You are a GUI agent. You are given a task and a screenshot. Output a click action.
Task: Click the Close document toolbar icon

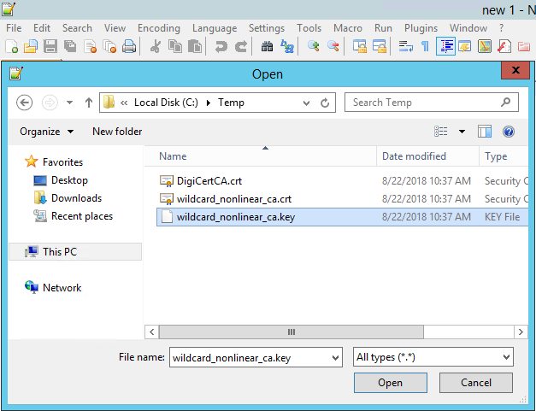click(91, 46)
